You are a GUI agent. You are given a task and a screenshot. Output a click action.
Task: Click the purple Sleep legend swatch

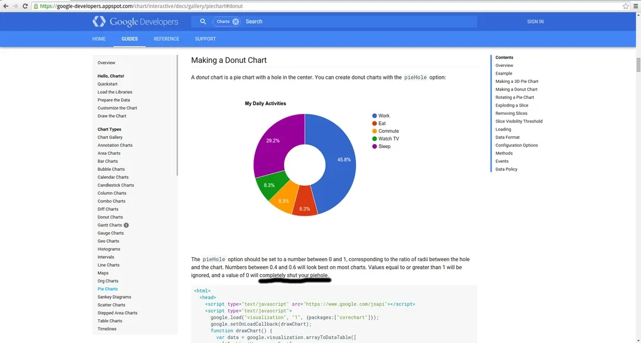tap(375, 146)
